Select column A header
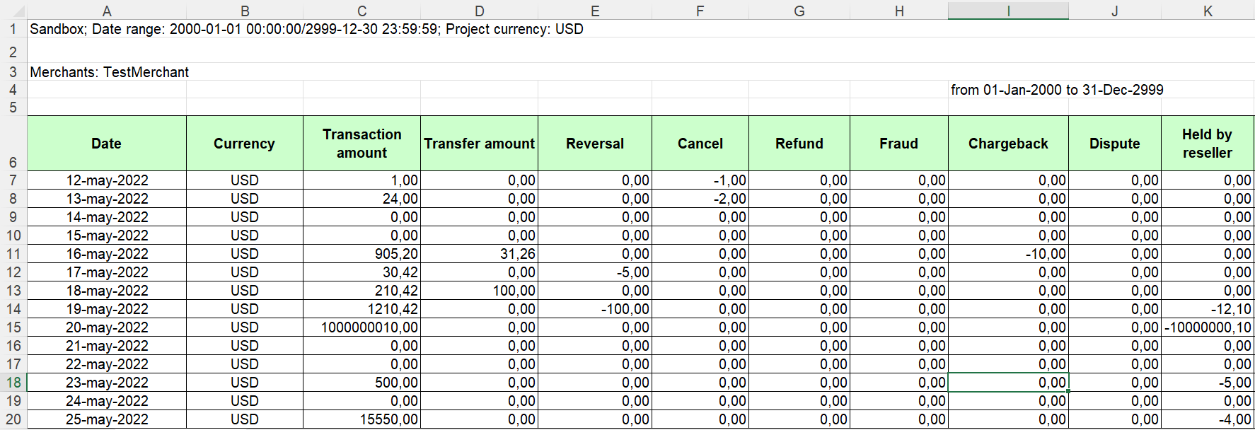Image resolution: width=1255 pixels, height=430 pixels. point(107,11)
